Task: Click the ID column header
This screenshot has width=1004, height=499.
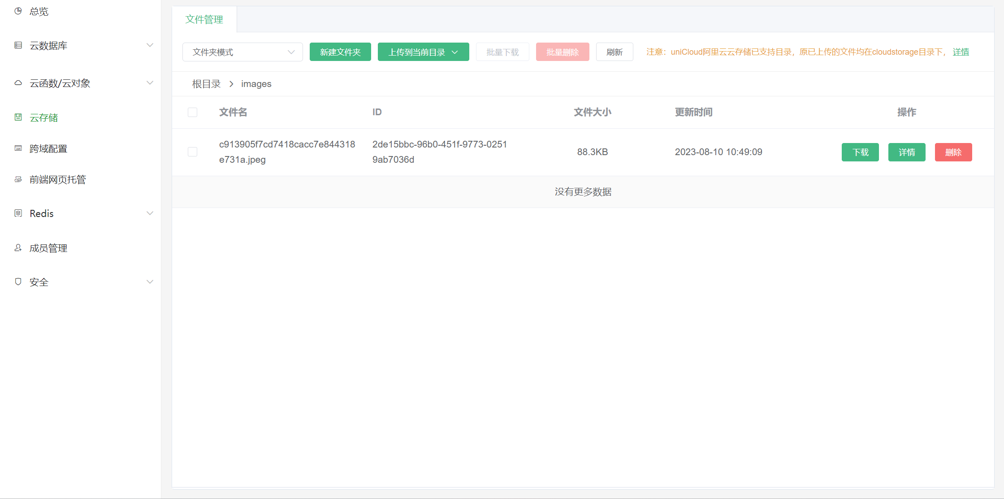Action: click(377, 112)
